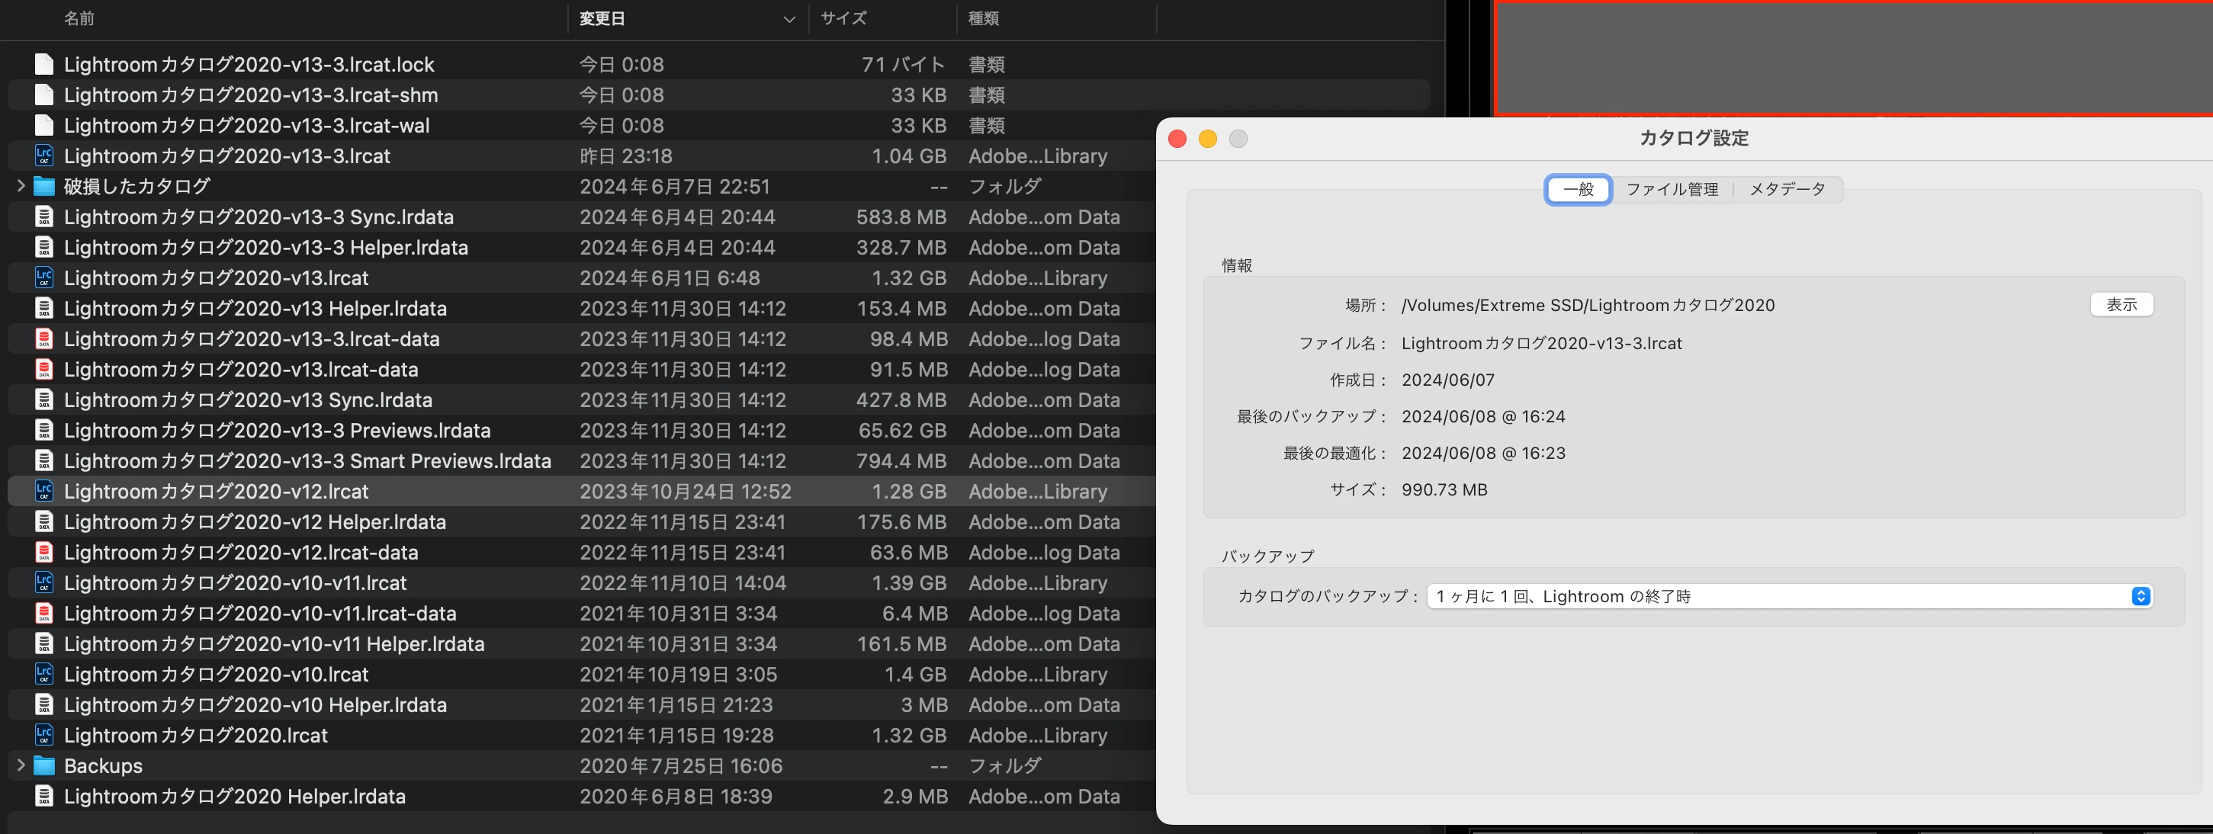Click the v13-3 Previews.lrdata file icon
Image resolution: width=2213 pixels, height=834 pixels.
coord(43,430)
